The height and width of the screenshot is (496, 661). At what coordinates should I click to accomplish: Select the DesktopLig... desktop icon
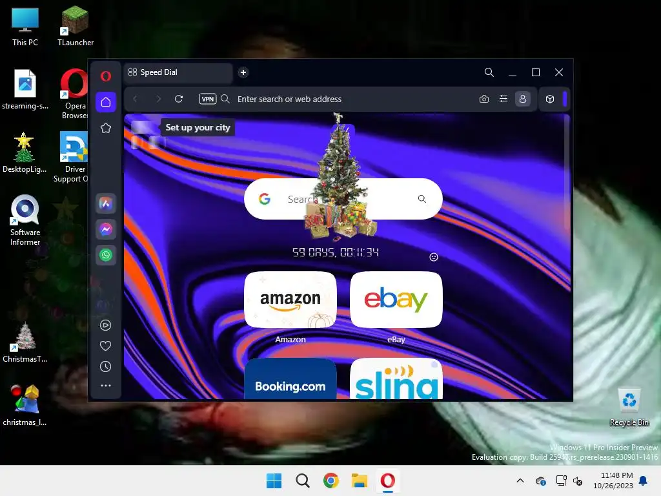tap(25, 153)
